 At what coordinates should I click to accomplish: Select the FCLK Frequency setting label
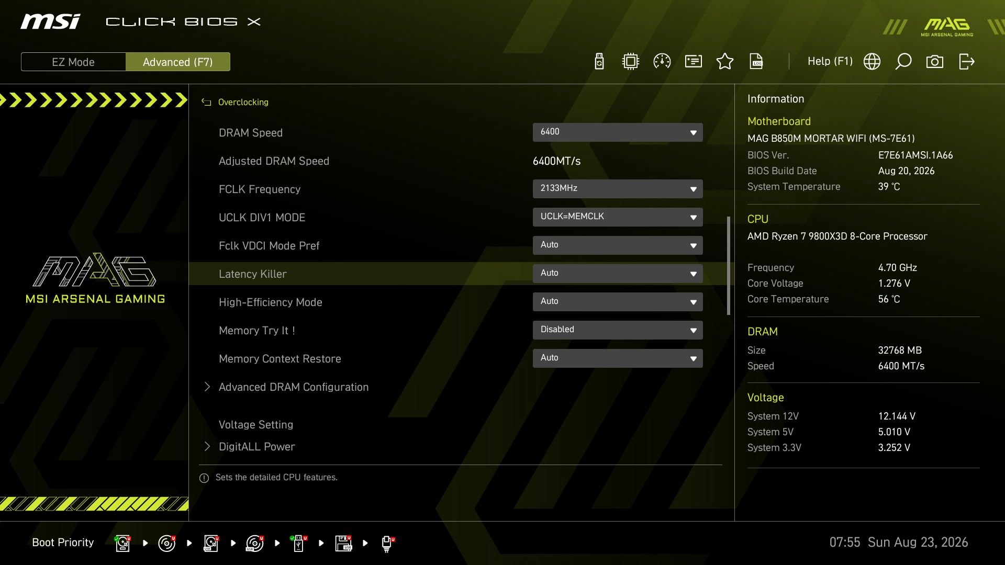click(260, 189)
